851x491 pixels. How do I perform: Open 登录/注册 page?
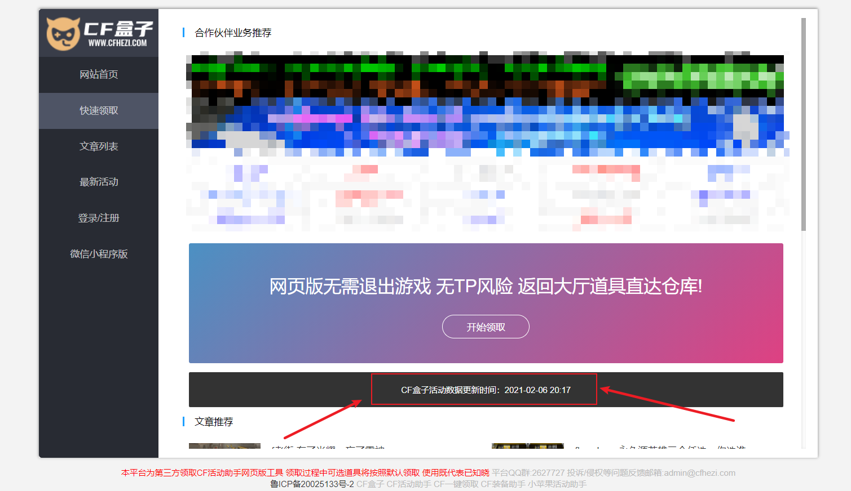(x=99, y=218)
